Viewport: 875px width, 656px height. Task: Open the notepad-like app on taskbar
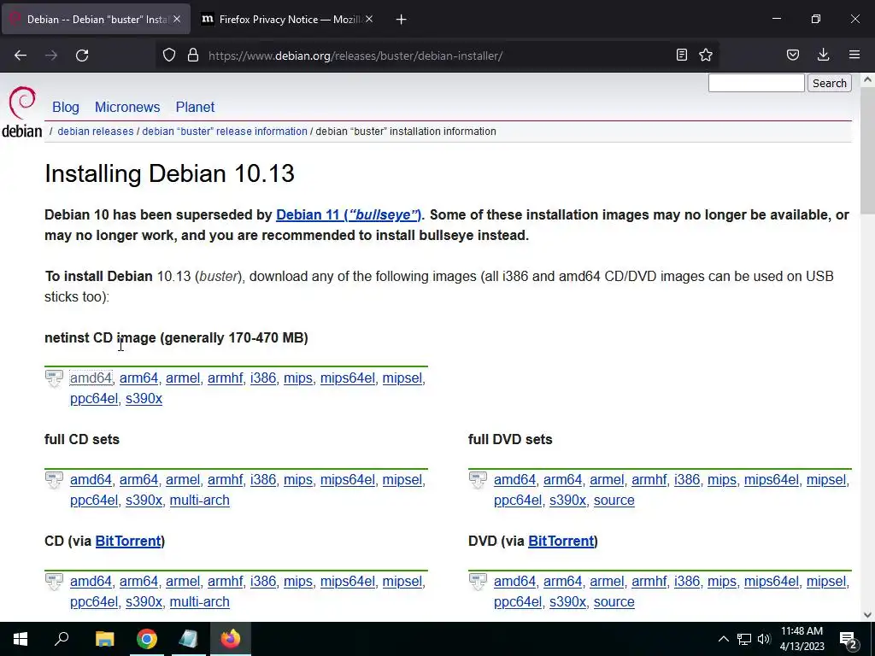188,639
